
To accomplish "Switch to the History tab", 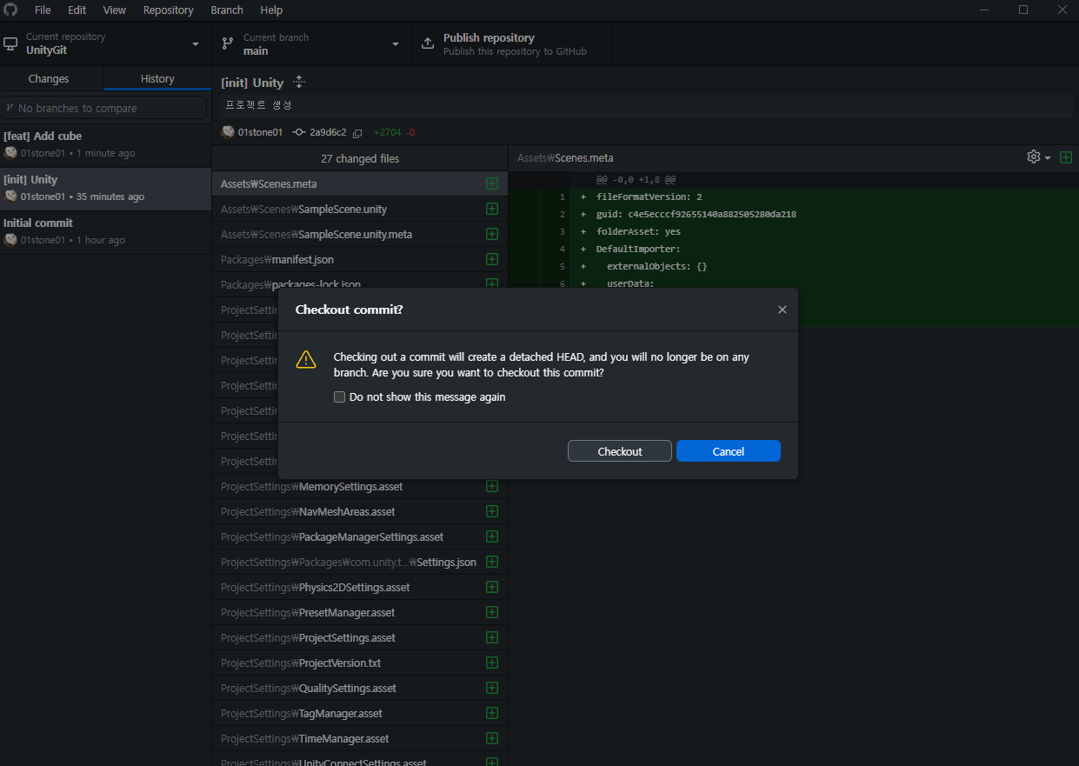I will pyautogui.click(x=157, y=78).
